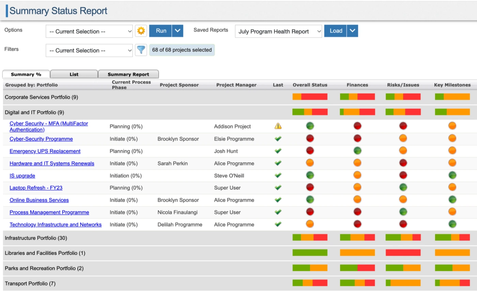Open the Laptop Refresh - FY23 link
Screen dimensions: 477x298
[36, 188]
